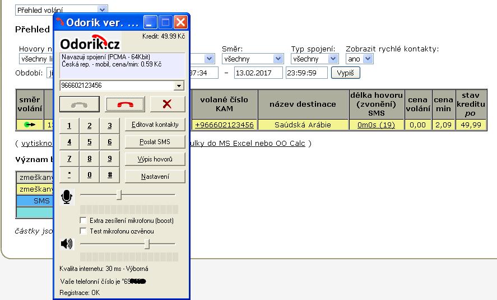Dial digit 2 on the keypad
Screen dimensions: 497x300
90,126
